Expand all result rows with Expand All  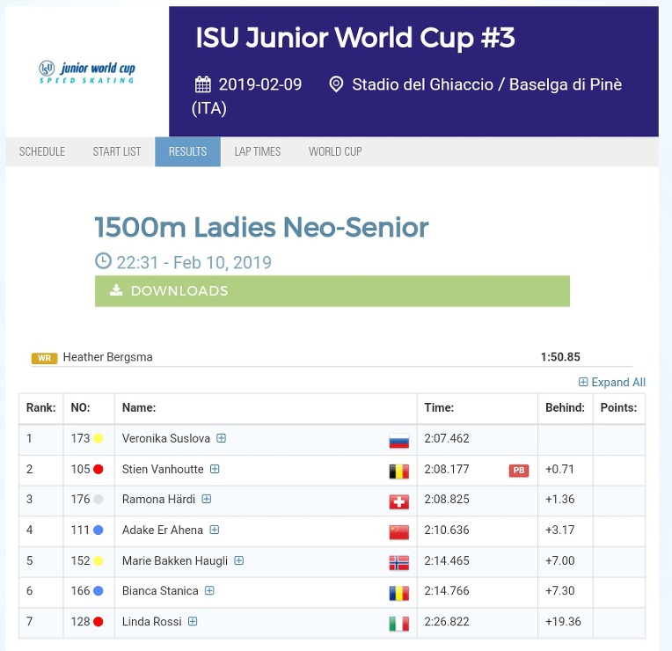pos(612,383)
